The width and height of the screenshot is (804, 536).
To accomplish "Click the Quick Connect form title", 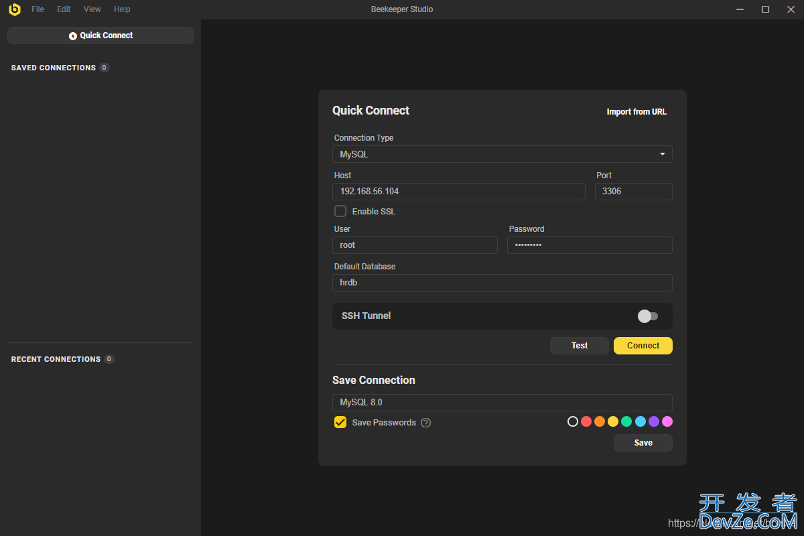I will (371, 111).
